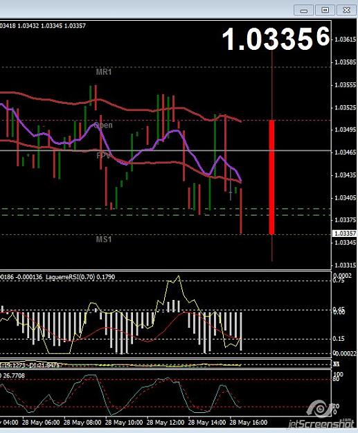Select the MR1 pivot level label

pos(104,72)
